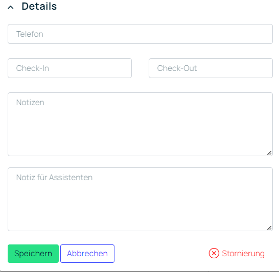Click into Notiz für Assistenten text area
This screenshot has width=279, height=272.
pyautogui.click(x=140, y=199)
